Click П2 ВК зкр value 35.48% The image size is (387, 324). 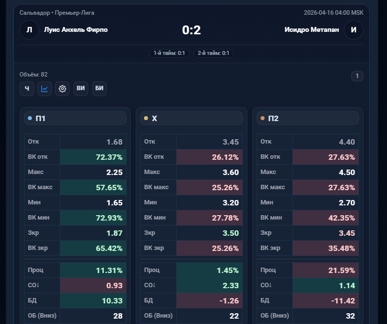point(341,248)
